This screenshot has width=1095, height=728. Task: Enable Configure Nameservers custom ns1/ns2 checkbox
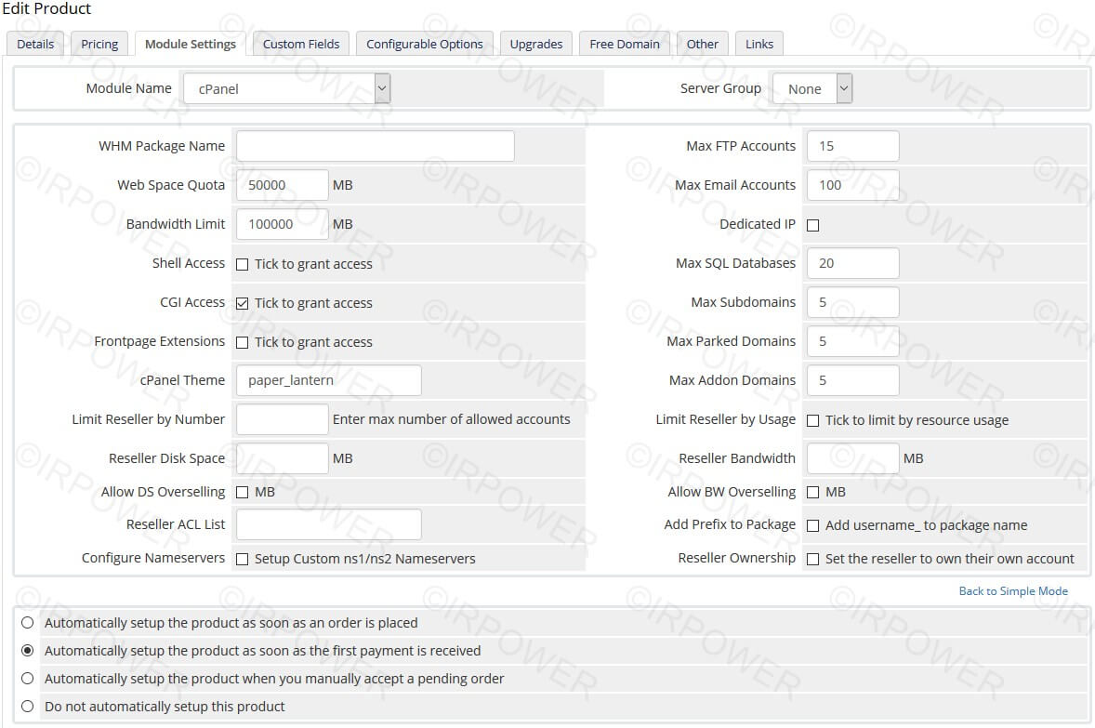click(x=243, y=559)
